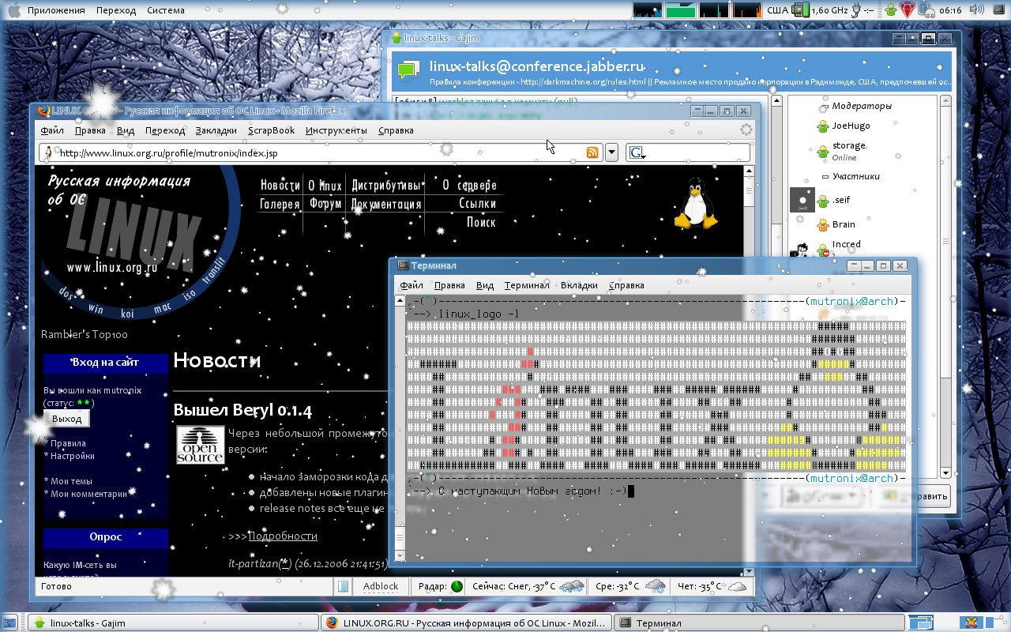Viewport: 1011px width, 632px height.
Task: Click the open source logo image
Action: pyautogui.click(x=200, y=445)
